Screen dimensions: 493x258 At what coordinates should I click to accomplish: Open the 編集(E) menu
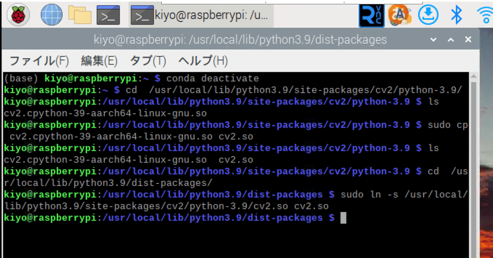(x=99, y=61)
